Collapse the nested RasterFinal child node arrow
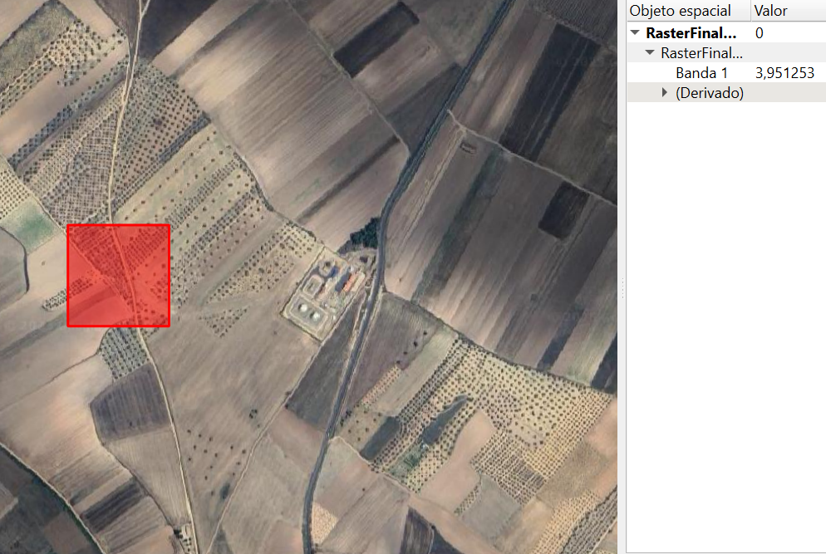This screenshot has width=826, height=554. pyautogui.click(x=650, y=53)
